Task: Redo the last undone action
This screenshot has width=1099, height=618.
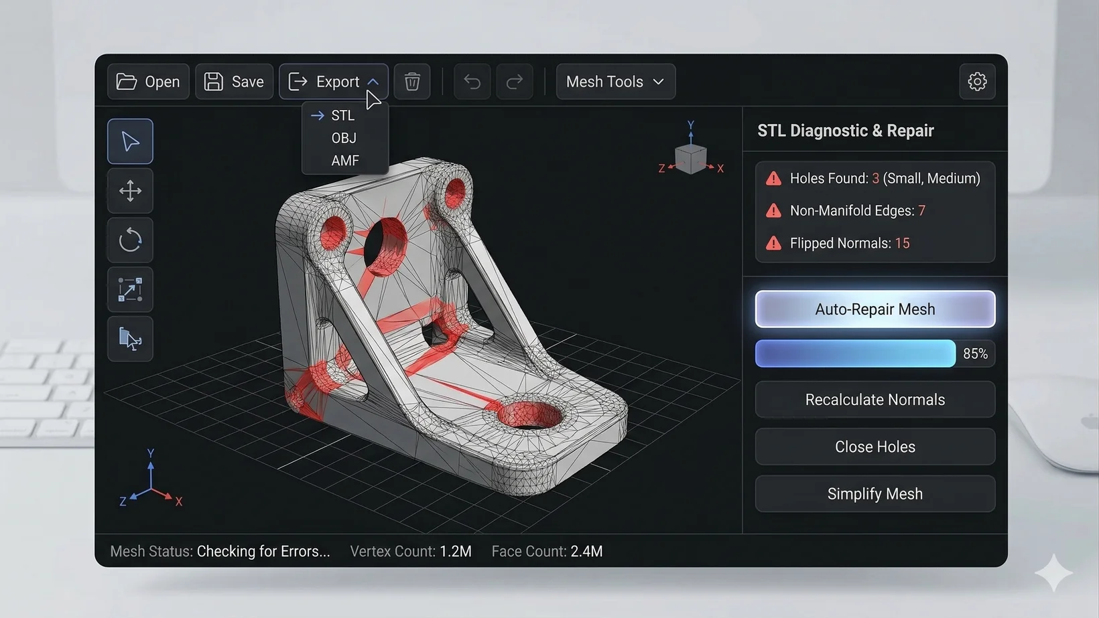Action: [514, 81]
